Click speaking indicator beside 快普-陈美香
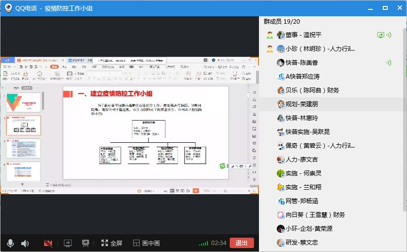Screen dimensions: 407x252 pos(389,63)
